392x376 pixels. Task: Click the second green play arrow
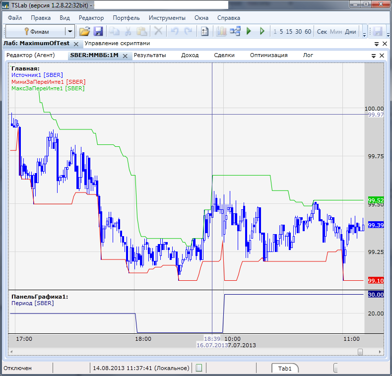tap(262, 31)
